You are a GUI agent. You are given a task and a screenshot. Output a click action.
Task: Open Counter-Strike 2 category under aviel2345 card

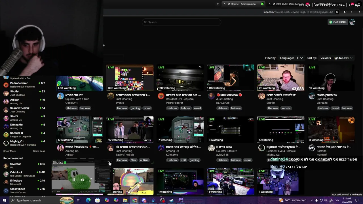[x=227, y=151]
